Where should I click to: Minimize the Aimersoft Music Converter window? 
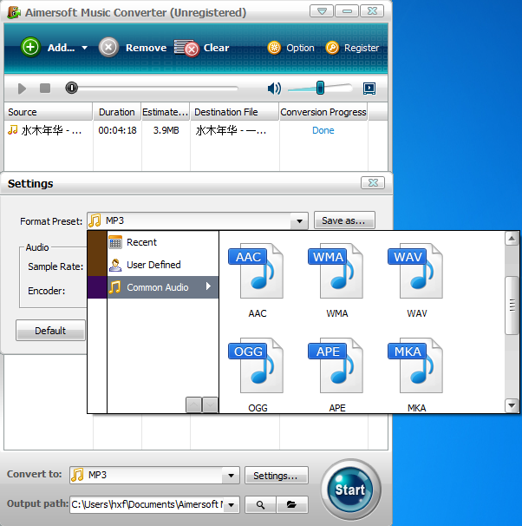tap(347, 11)
